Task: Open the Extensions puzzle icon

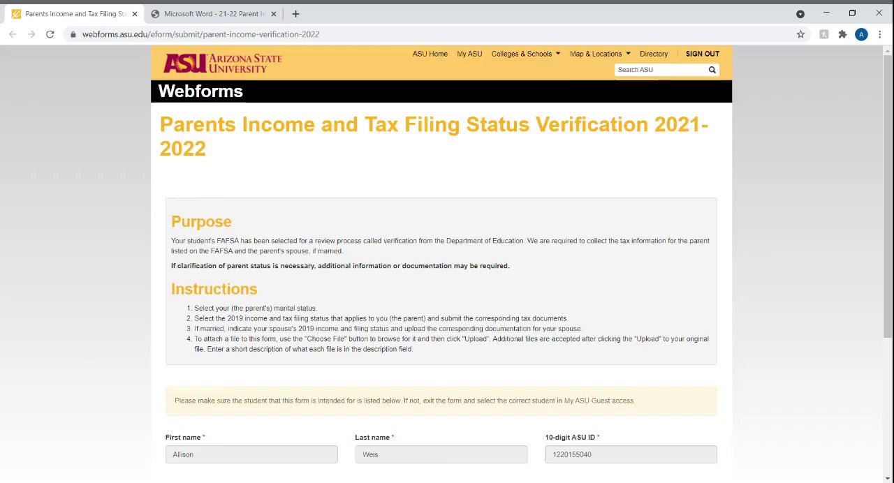Action: tap(842, 34)
